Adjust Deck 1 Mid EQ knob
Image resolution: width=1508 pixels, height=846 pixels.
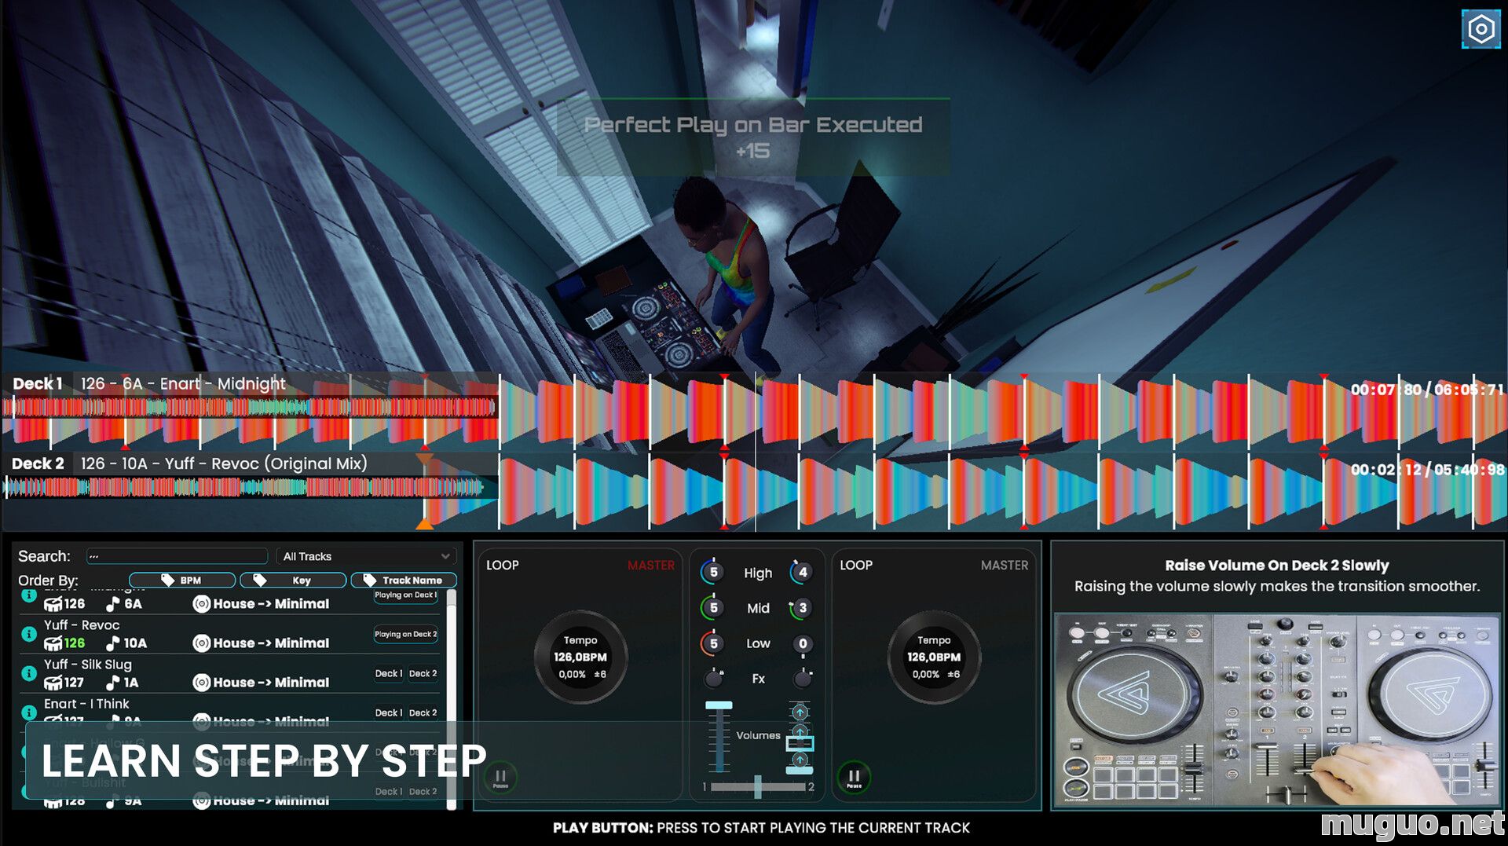click(x=713, y=607)
